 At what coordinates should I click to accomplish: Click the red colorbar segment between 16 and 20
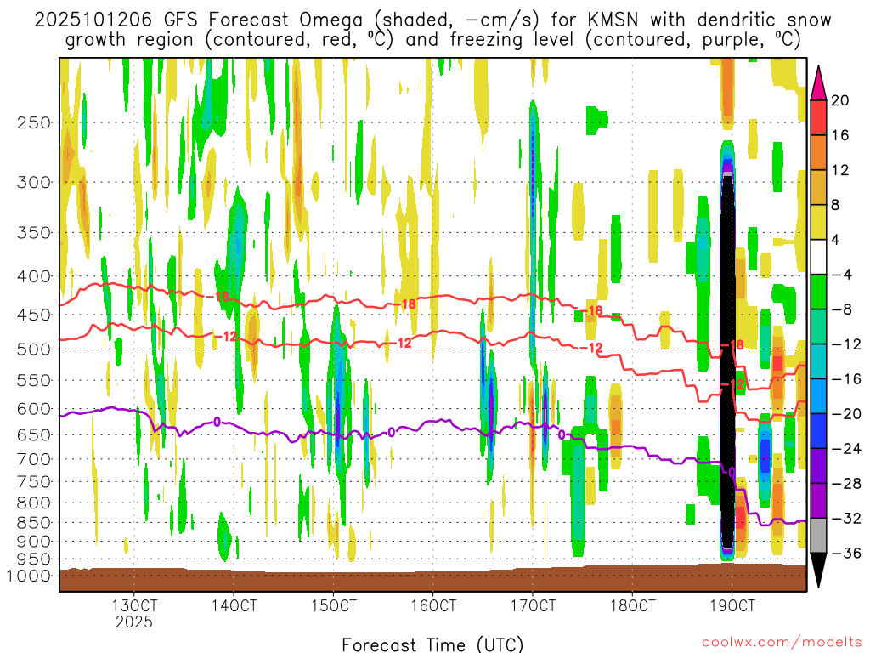tap(819, 117)
